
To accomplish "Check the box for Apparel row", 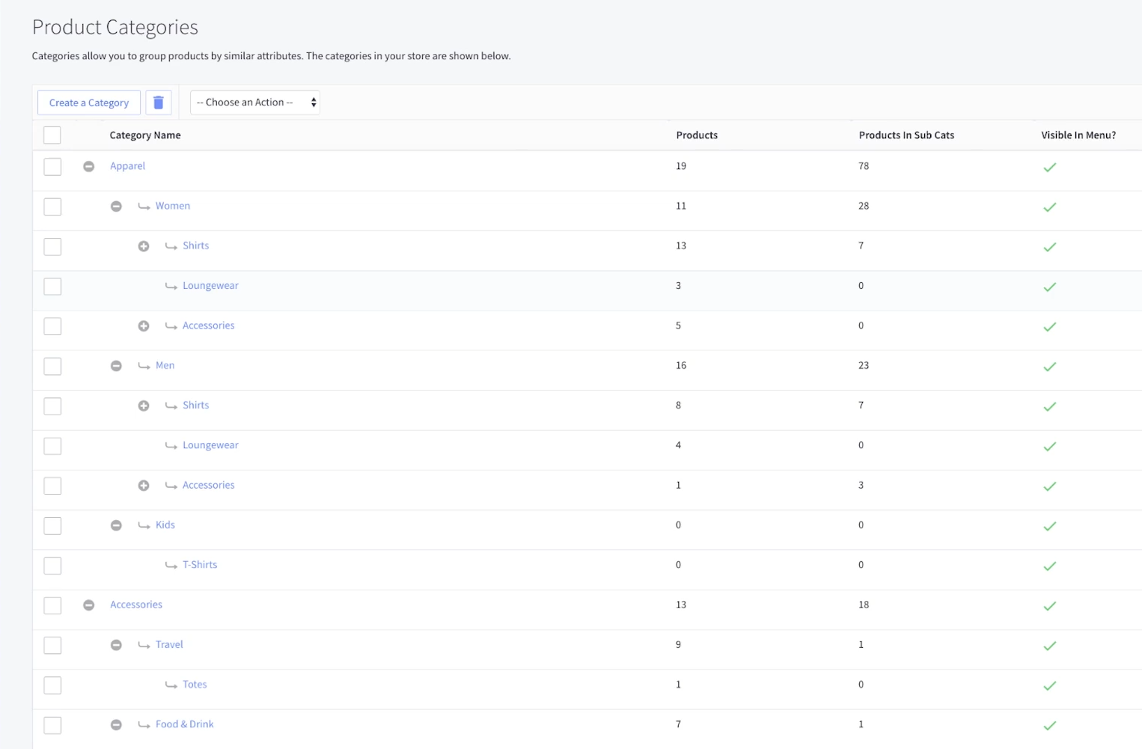I will 52,166.
